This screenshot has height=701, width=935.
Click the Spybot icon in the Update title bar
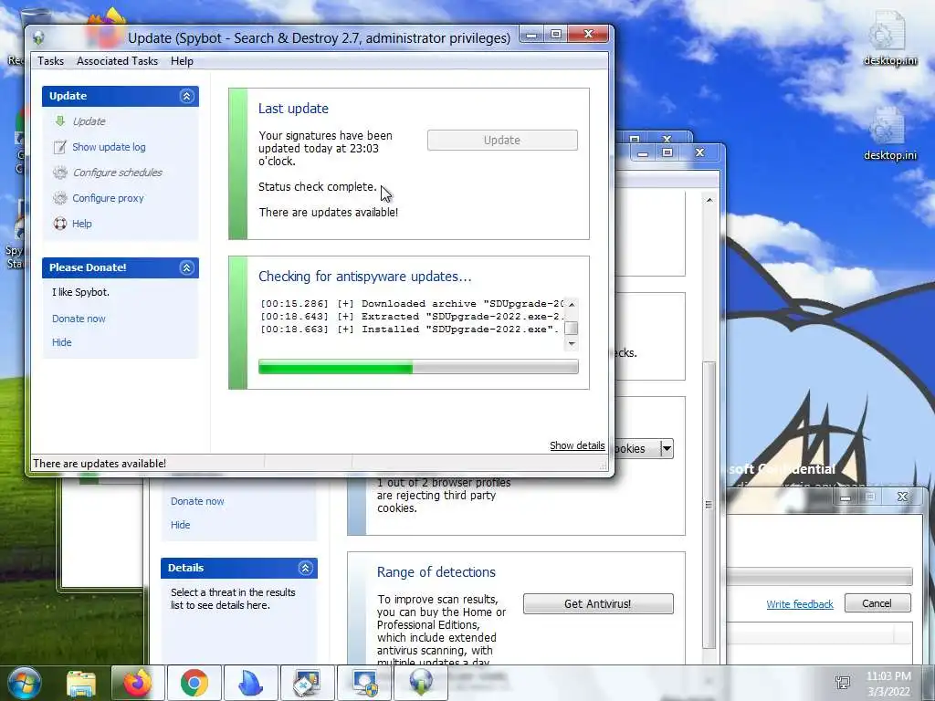(38, 38)
